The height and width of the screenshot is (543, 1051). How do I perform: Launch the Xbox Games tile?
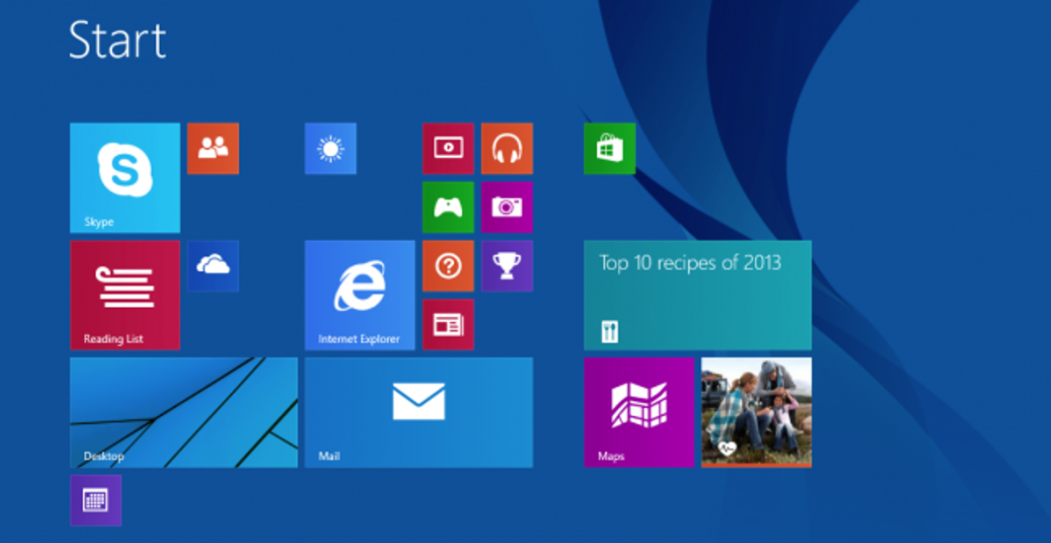coord(448,208)
